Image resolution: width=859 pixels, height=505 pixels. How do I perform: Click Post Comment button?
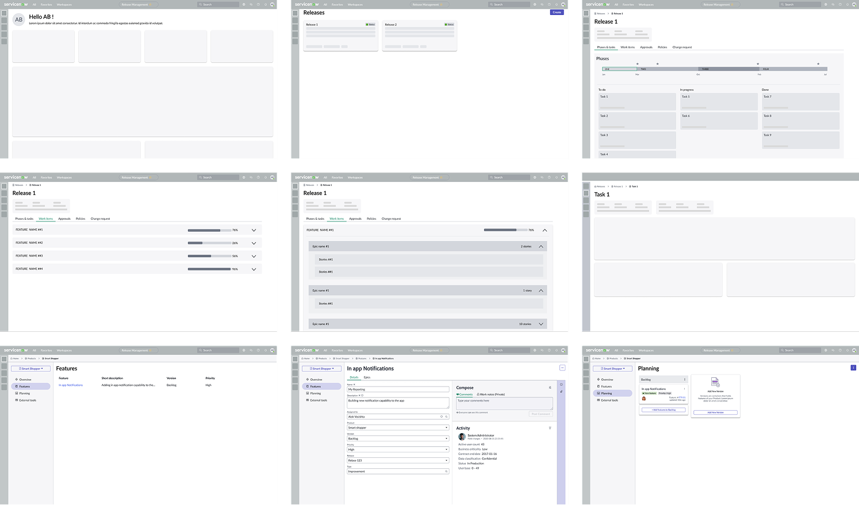click(540, 414)
